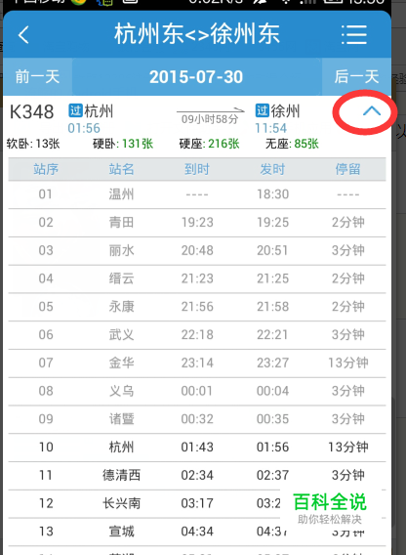406x555 pixels.
Task: Select 无座 85张 seat option
Action: tap(292, 144)
